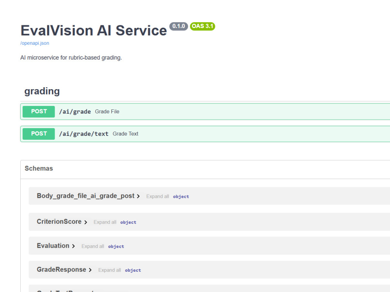This screenshot has width=390, height=292.
Task: Click the object type label beside GradeResponse
Action: [133, 270]
